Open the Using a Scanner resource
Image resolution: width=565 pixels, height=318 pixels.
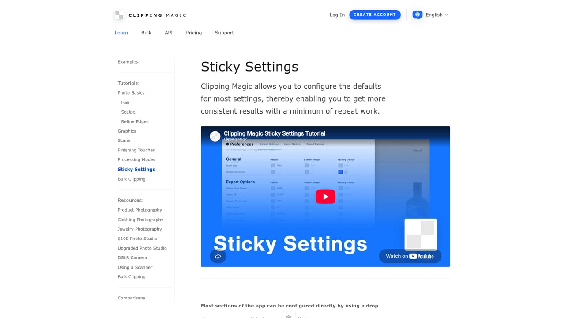(135, 268)
